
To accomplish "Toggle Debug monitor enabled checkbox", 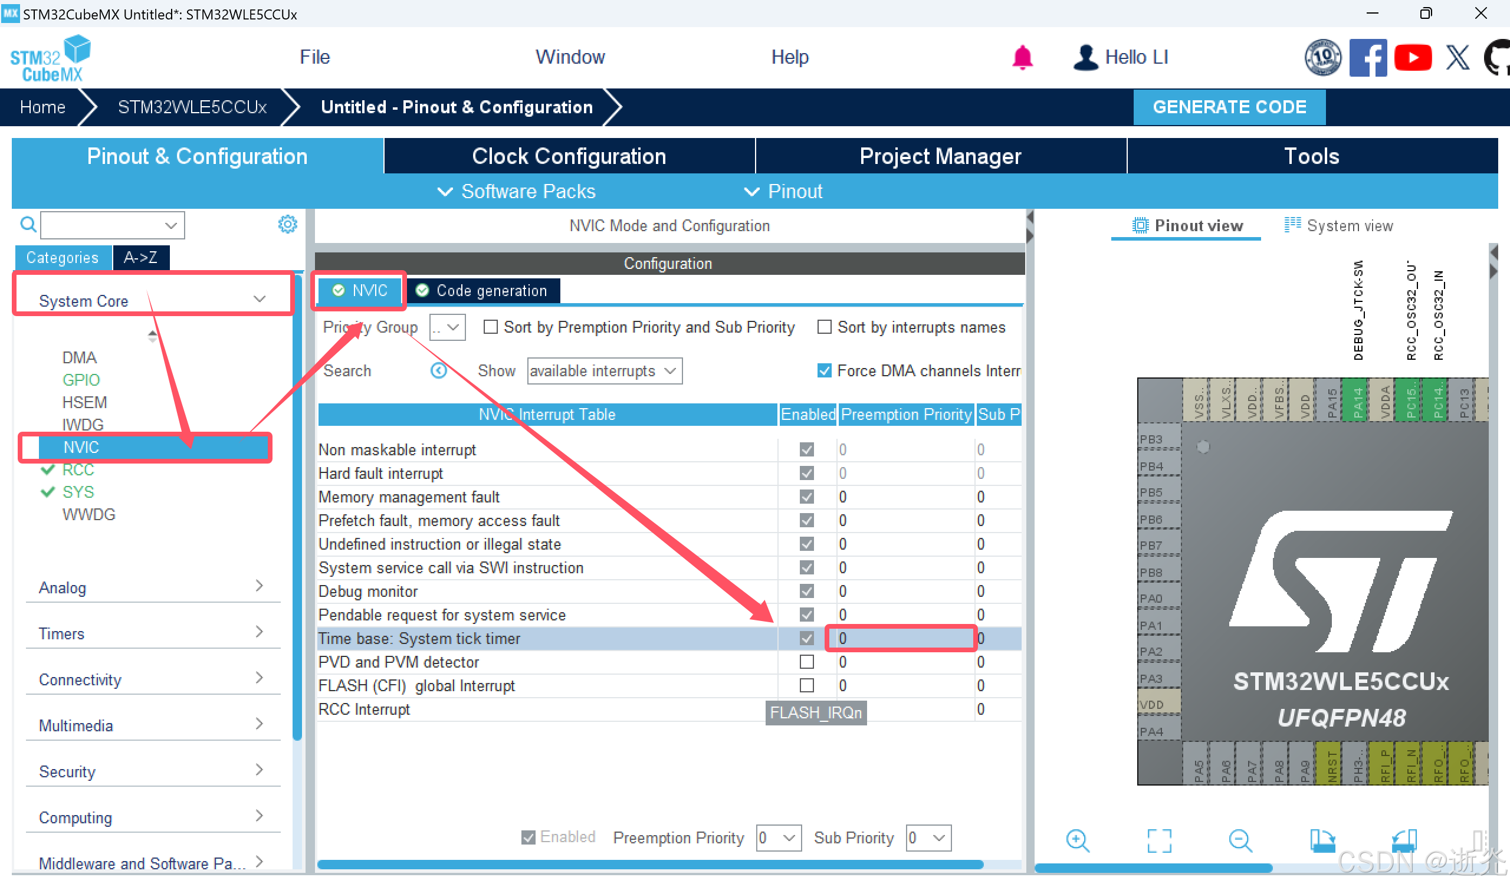I will [806, 591].
